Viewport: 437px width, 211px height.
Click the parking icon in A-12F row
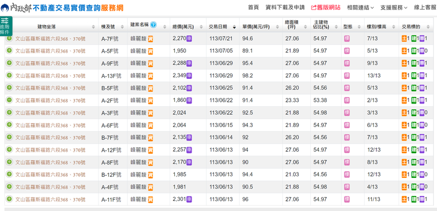pyautogui.click(x=189, y=150)
